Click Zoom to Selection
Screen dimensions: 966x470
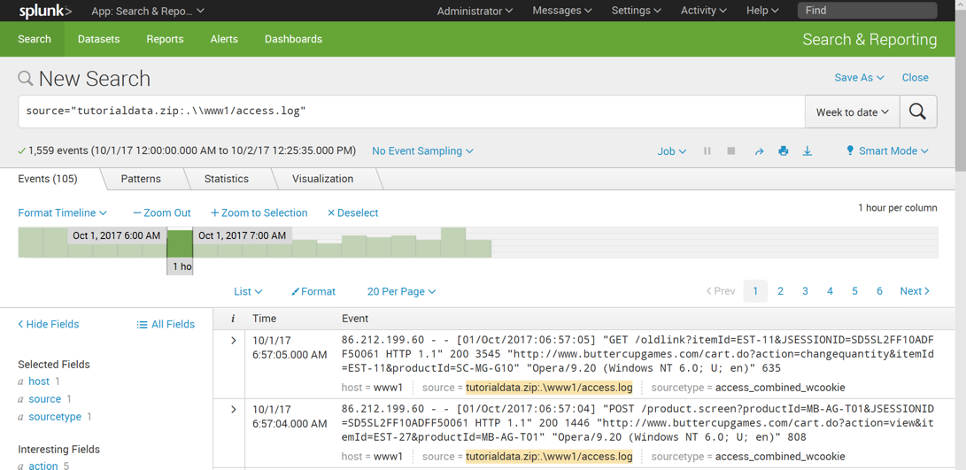259,212
